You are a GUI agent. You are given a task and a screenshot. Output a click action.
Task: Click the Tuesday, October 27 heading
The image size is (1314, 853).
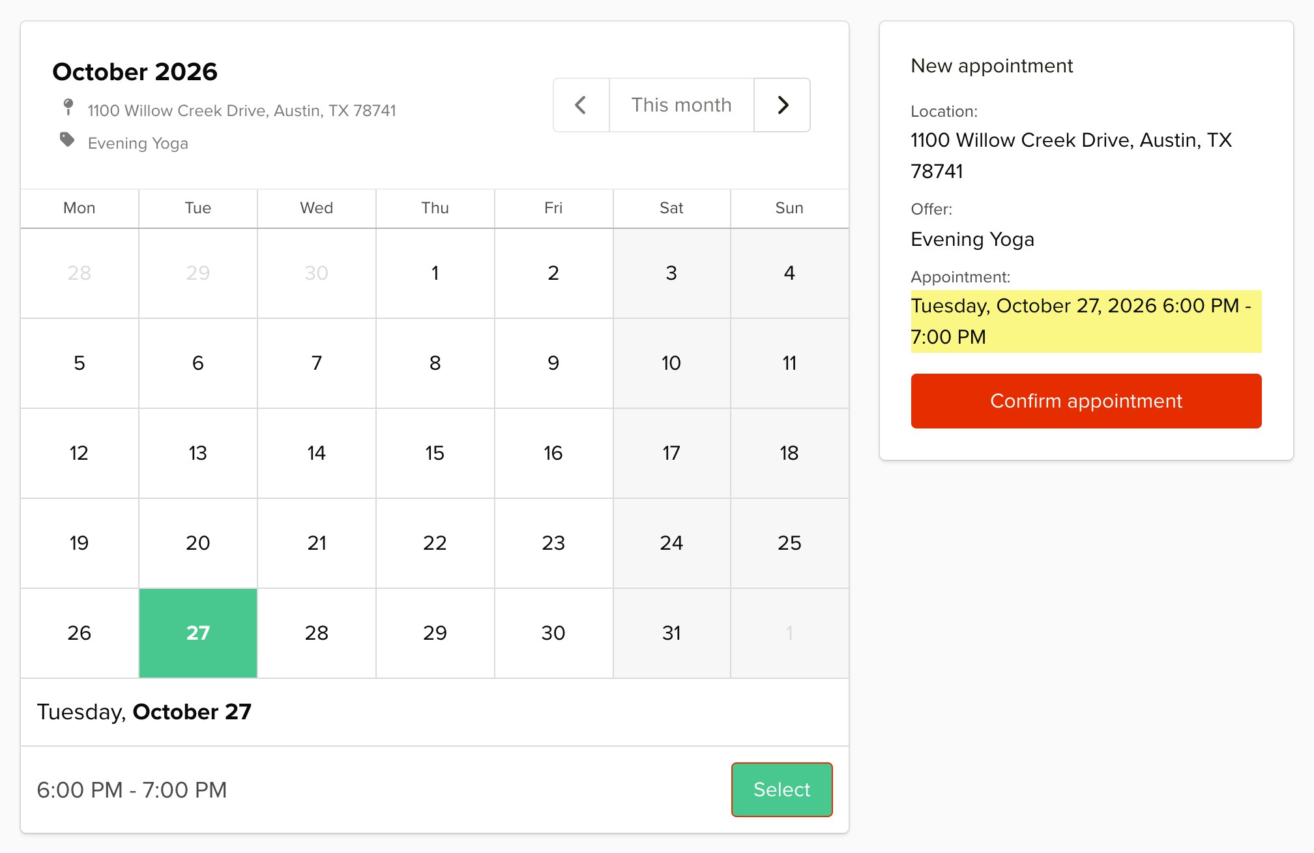(144, 712)
